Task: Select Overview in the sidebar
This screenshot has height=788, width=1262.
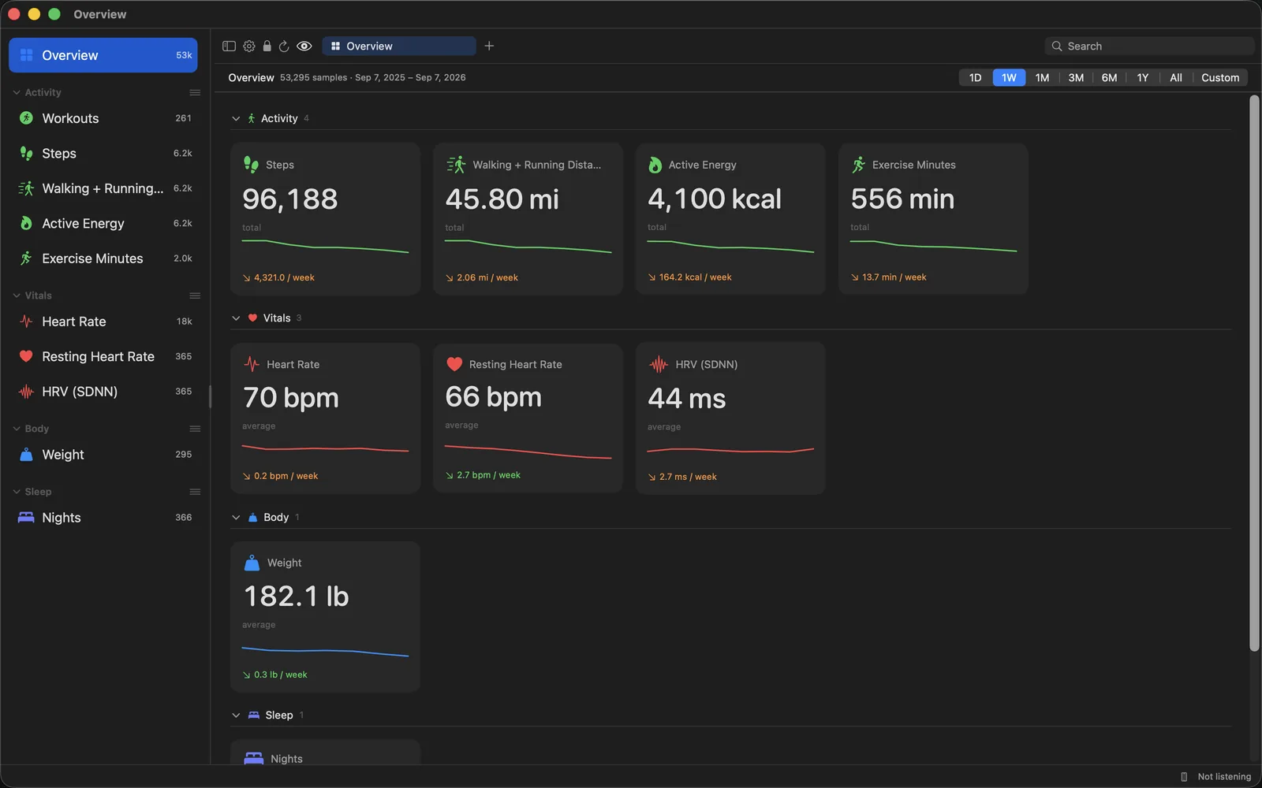Action: pyautogui.click(x=103, y=55)
